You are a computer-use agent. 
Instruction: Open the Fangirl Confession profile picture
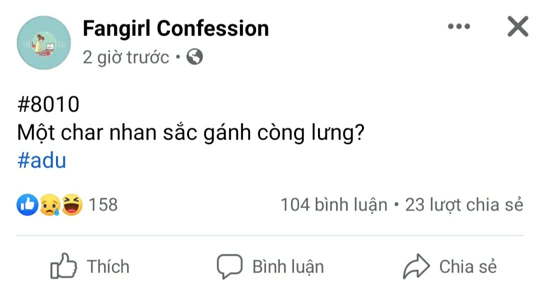44,42
